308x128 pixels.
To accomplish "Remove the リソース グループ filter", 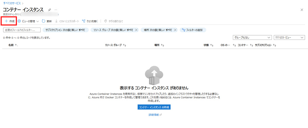I will (x=136, y=30).
